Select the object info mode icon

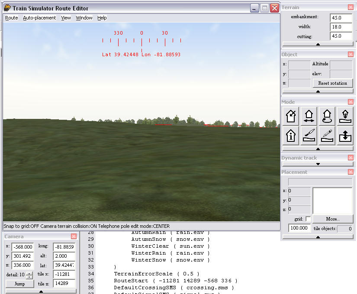(x=291, y=136)
